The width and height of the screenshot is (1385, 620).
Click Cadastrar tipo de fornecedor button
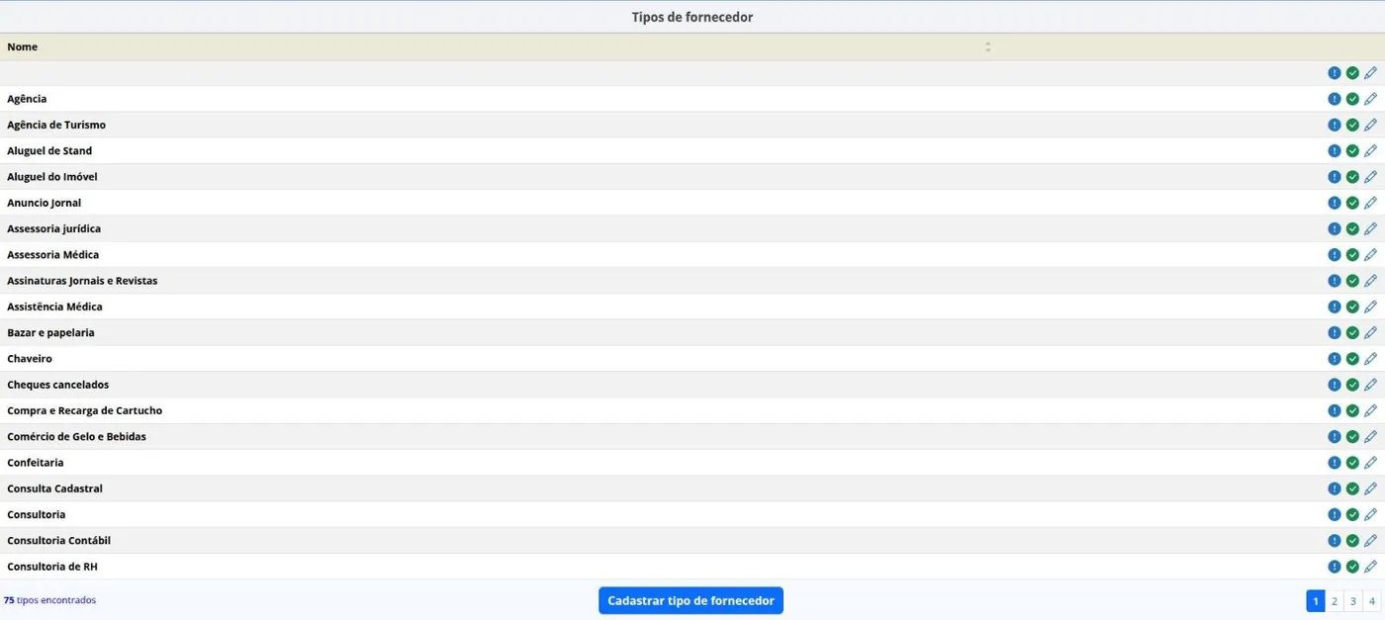(x=691, y=600)
